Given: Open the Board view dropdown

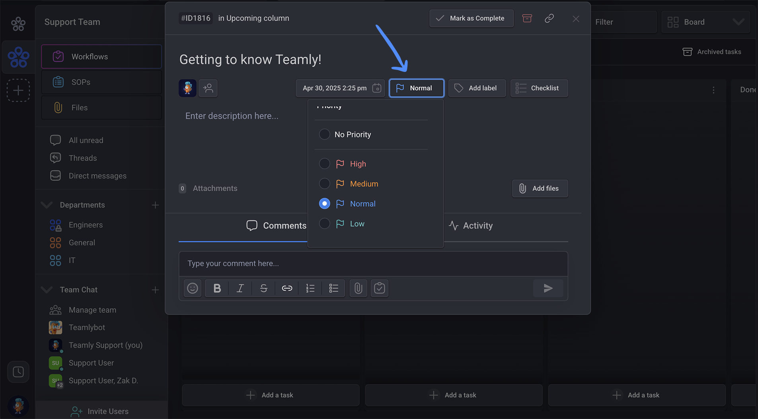Looking at the screenshot, I should coord(705,22).
